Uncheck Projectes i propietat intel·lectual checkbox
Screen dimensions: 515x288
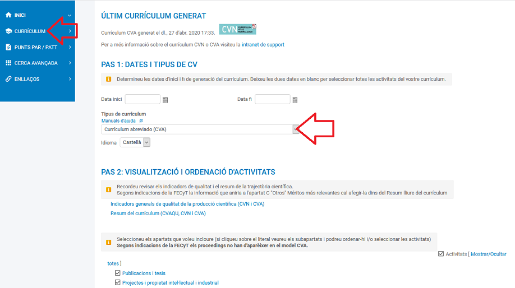point(118,282)
